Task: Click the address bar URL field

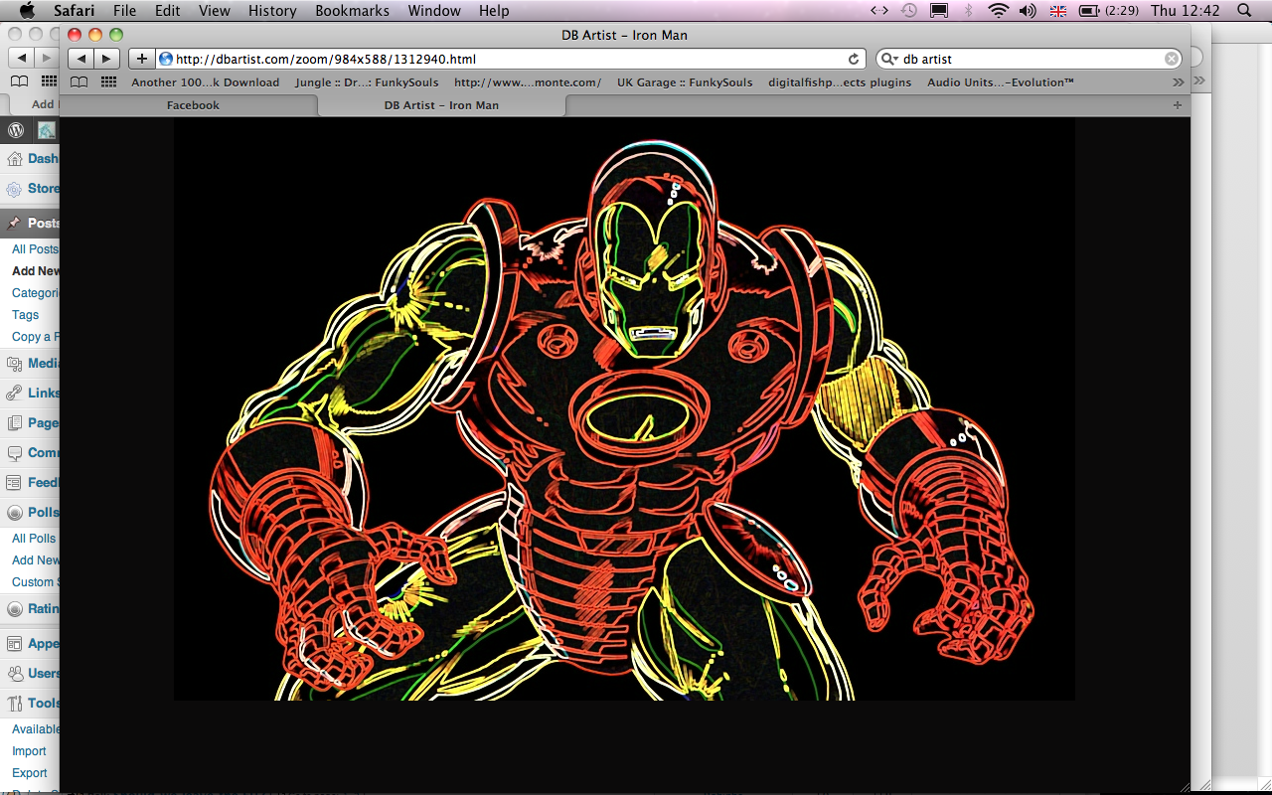Action: click(497, 59)
